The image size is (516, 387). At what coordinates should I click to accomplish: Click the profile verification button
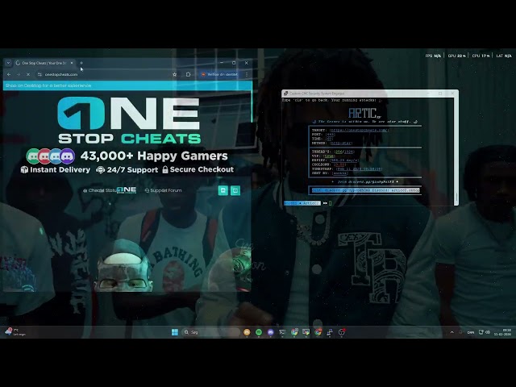[x=220, y=74]
